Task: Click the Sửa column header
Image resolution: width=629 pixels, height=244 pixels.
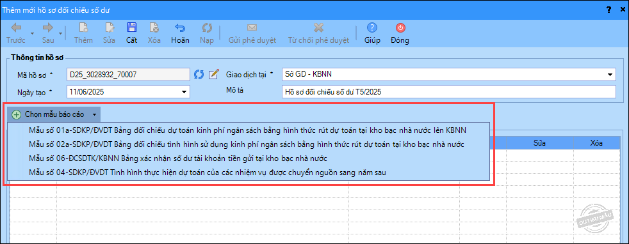Action: pyautogui.click(x=539, y=143)
